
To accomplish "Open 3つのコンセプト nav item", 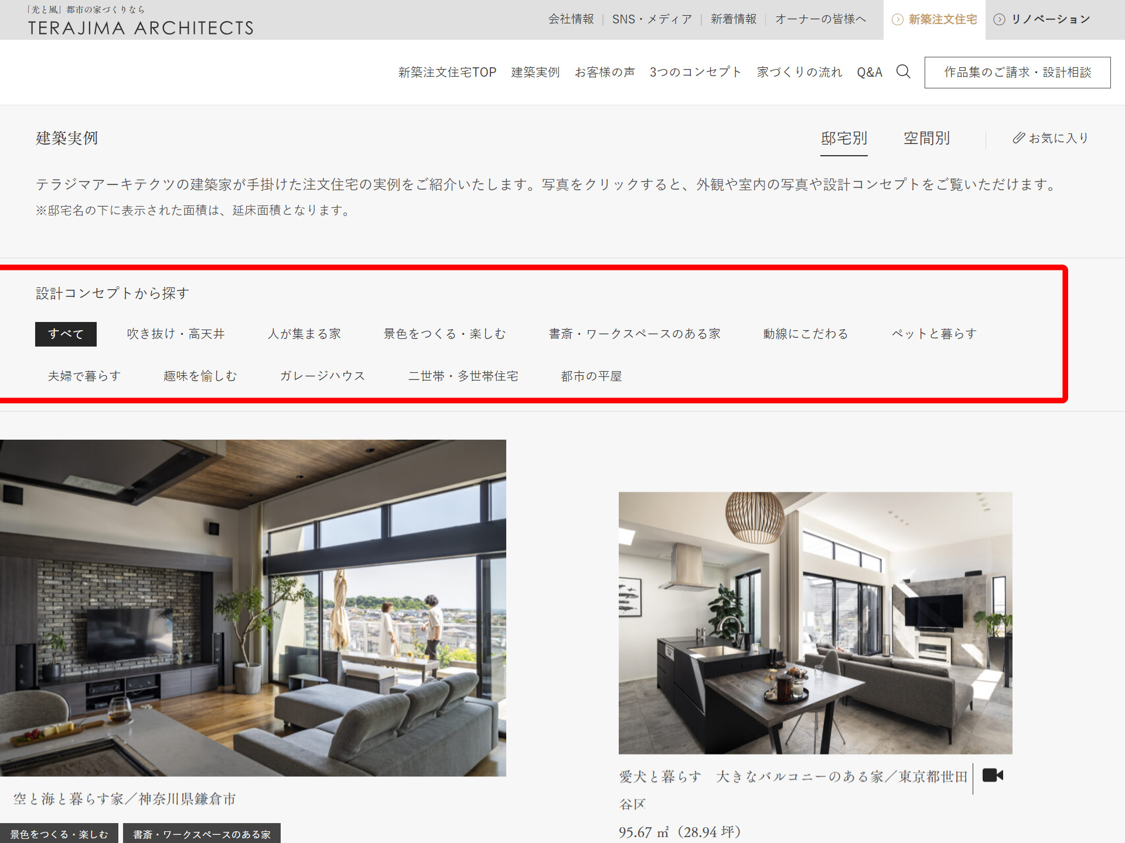I will click(696, 72).
